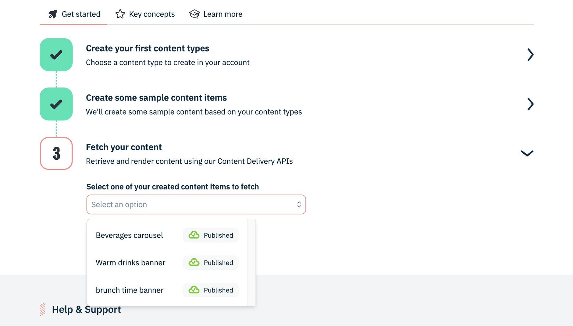This screenshot has height=326, width=573.
Task: Click the step 3 number badge
Action: [x=56, y=153]
